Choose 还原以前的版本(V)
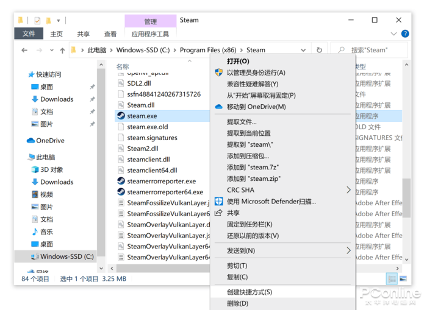 [x=282, y=236]
